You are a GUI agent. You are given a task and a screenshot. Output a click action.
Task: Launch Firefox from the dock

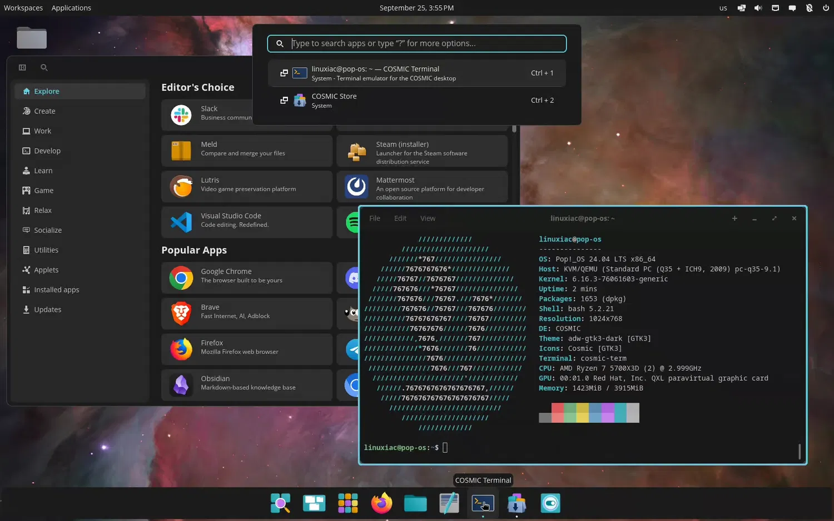pyautogui.click(x=381, y=503)
